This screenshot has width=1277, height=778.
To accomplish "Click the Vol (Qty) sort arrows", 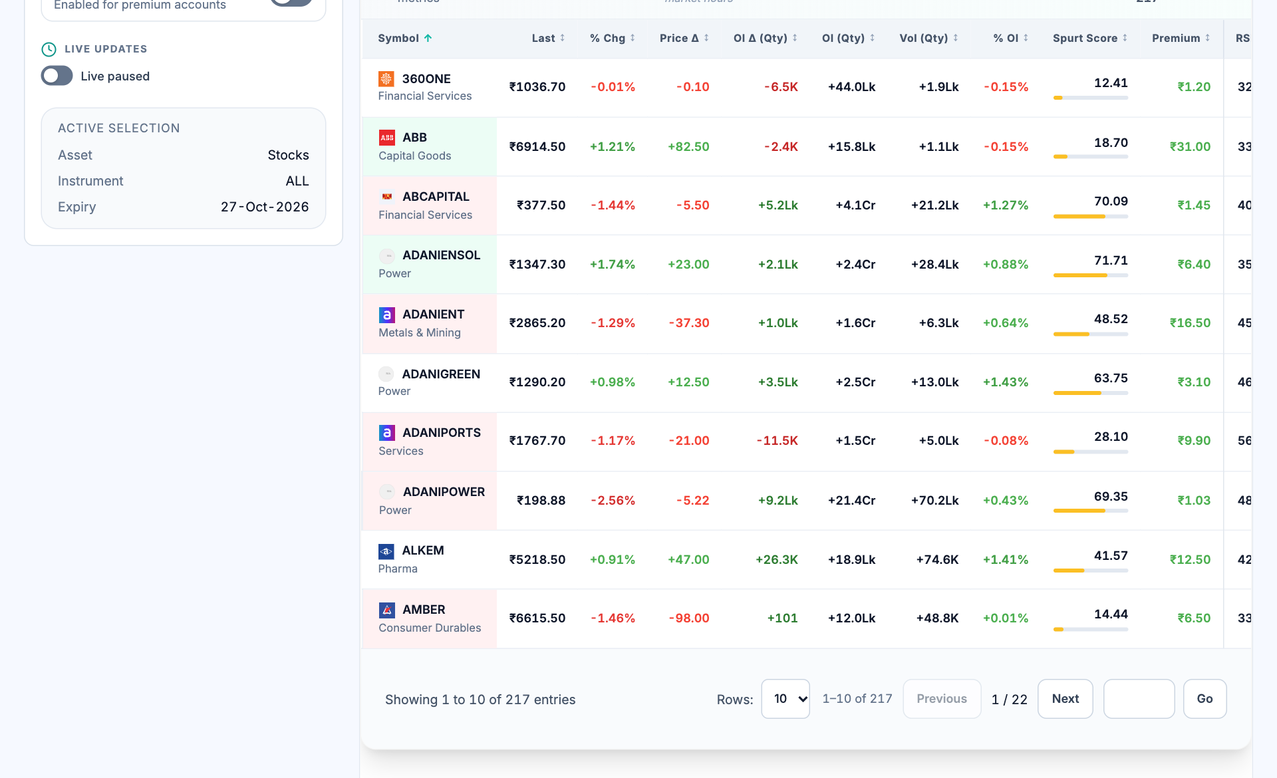I will tap(956, 38).
